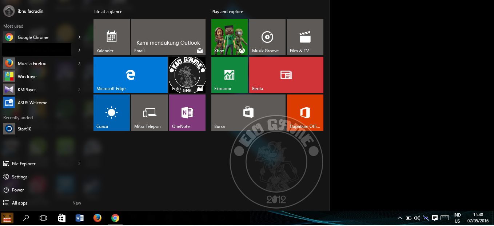Open the Ekonomi tile
The width and height of the screenshot is (494, 226).
(x=230, y=75)
